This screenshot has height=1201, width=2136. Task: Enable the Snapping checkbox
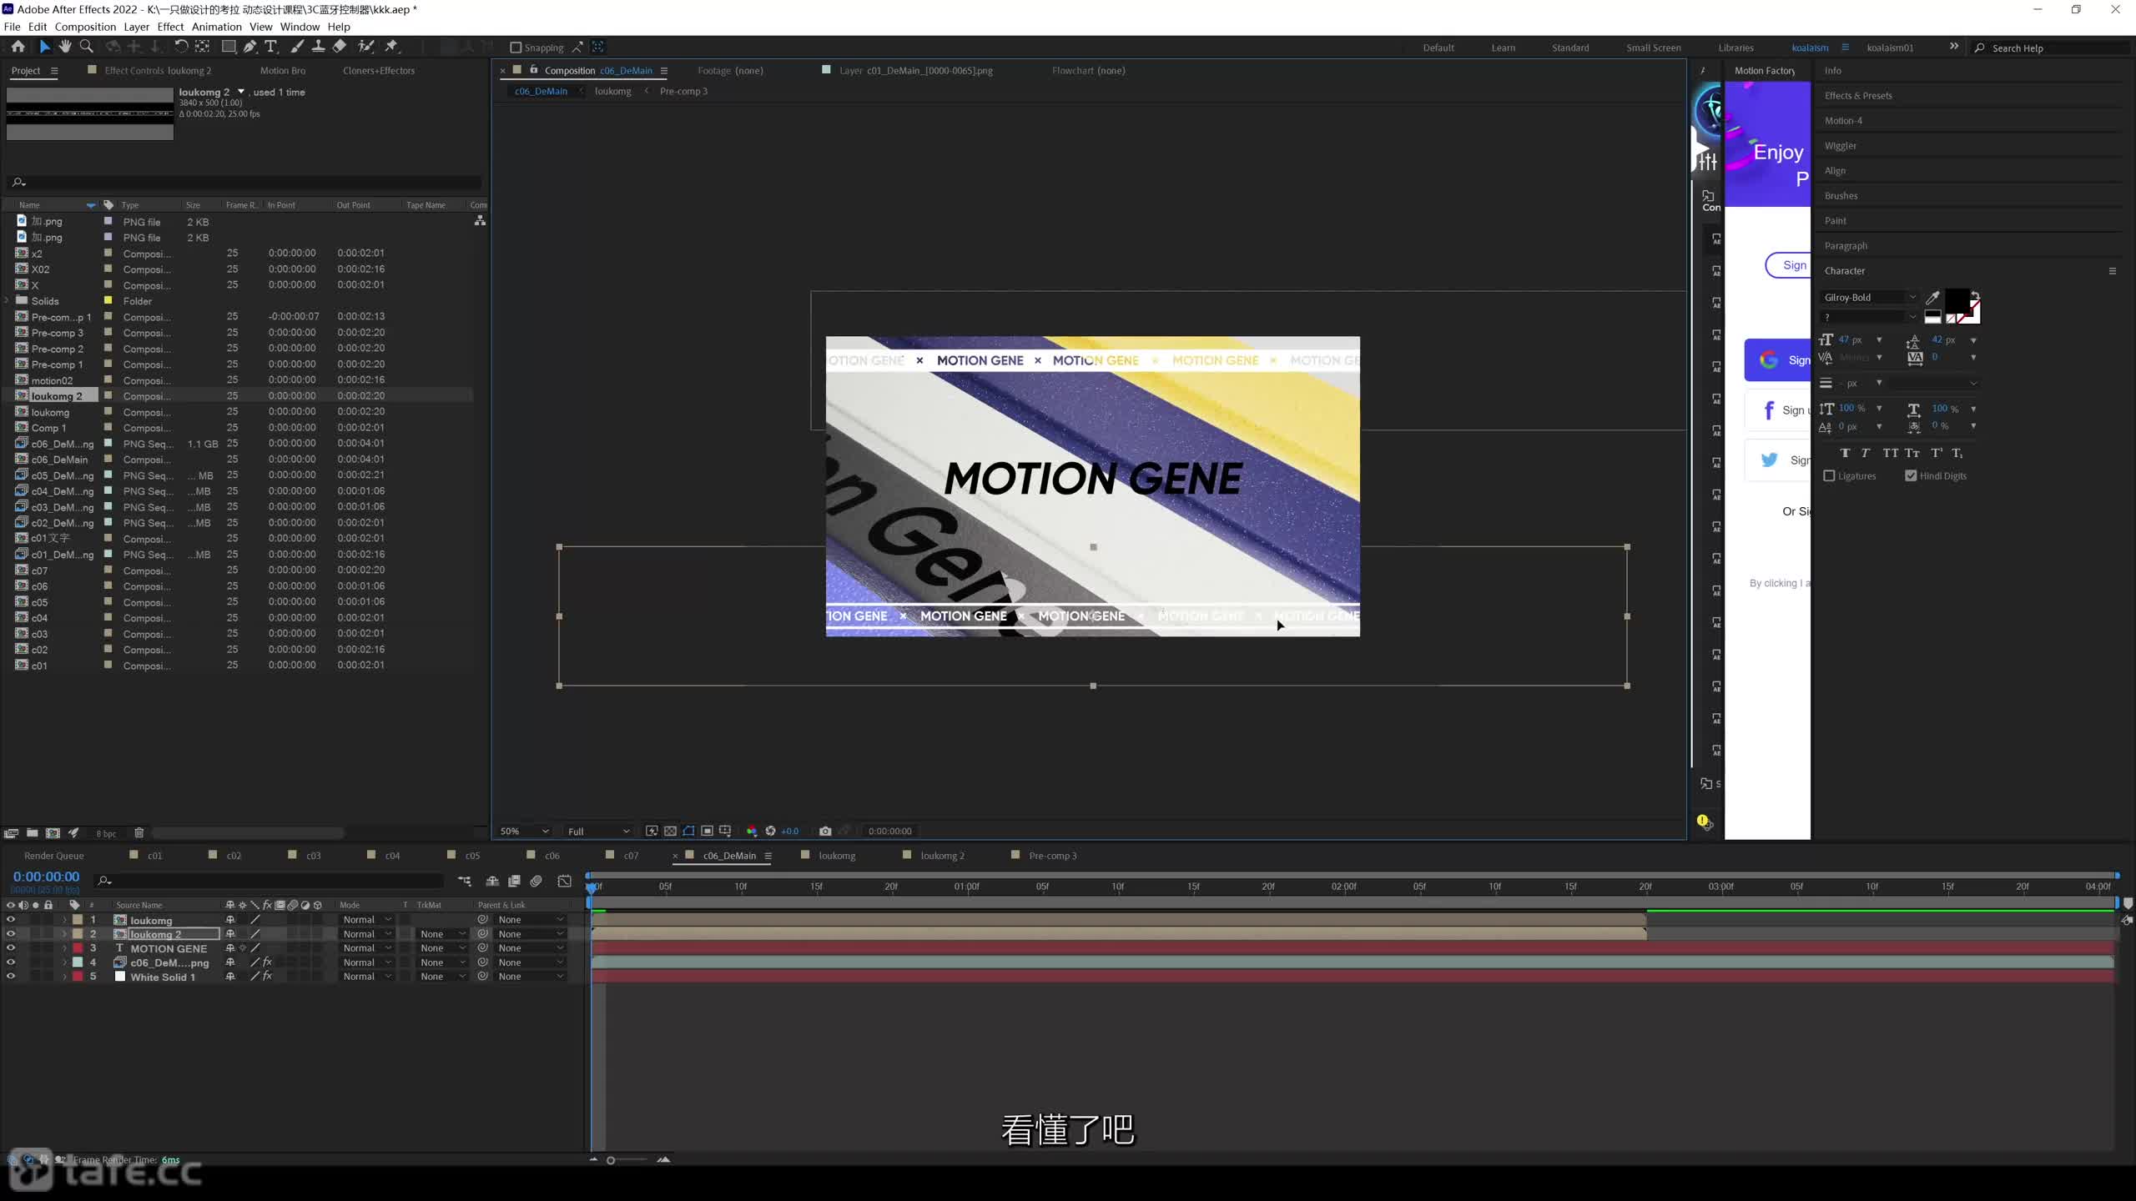pyautogui.click(x=516, y=48)
